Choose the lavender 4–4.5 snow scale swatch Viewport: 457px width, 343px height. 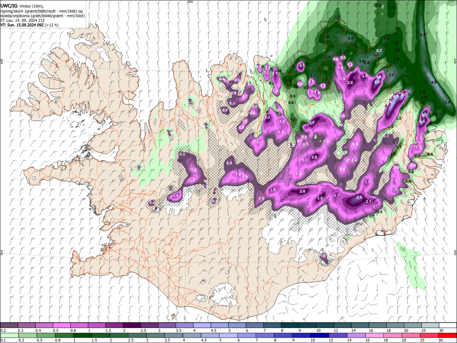click(x=202, y=325)
